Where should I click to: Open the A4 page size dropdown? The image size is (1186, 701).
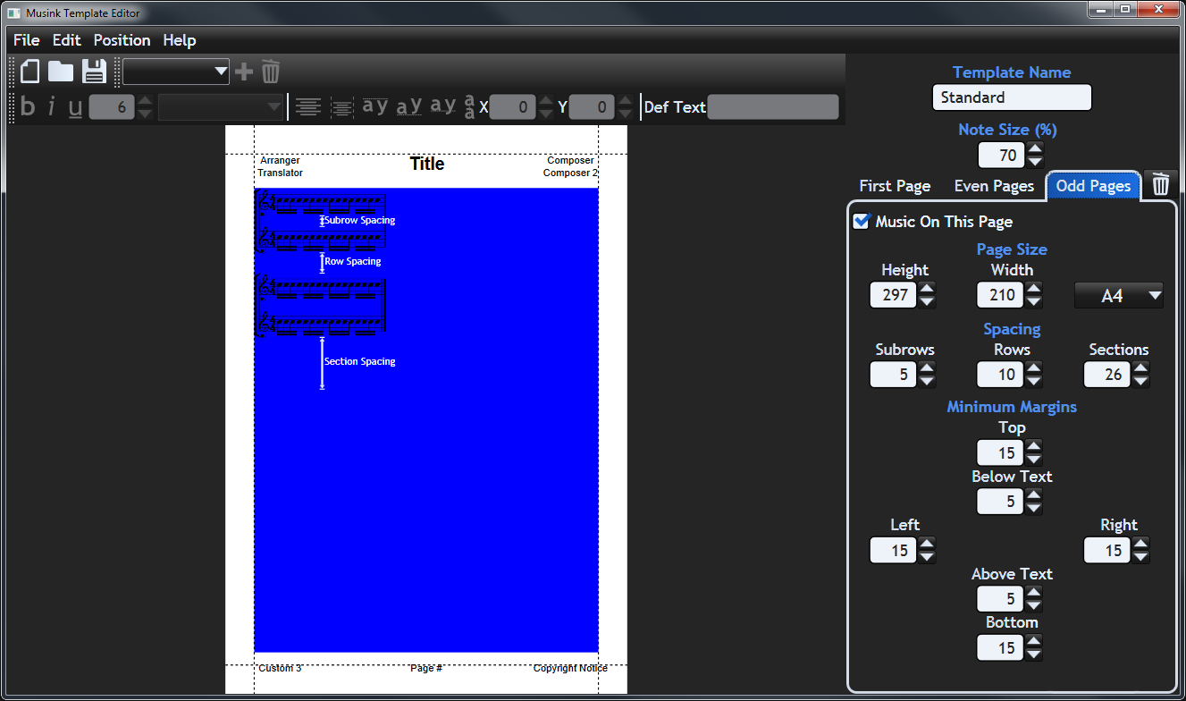[1119, 295]
